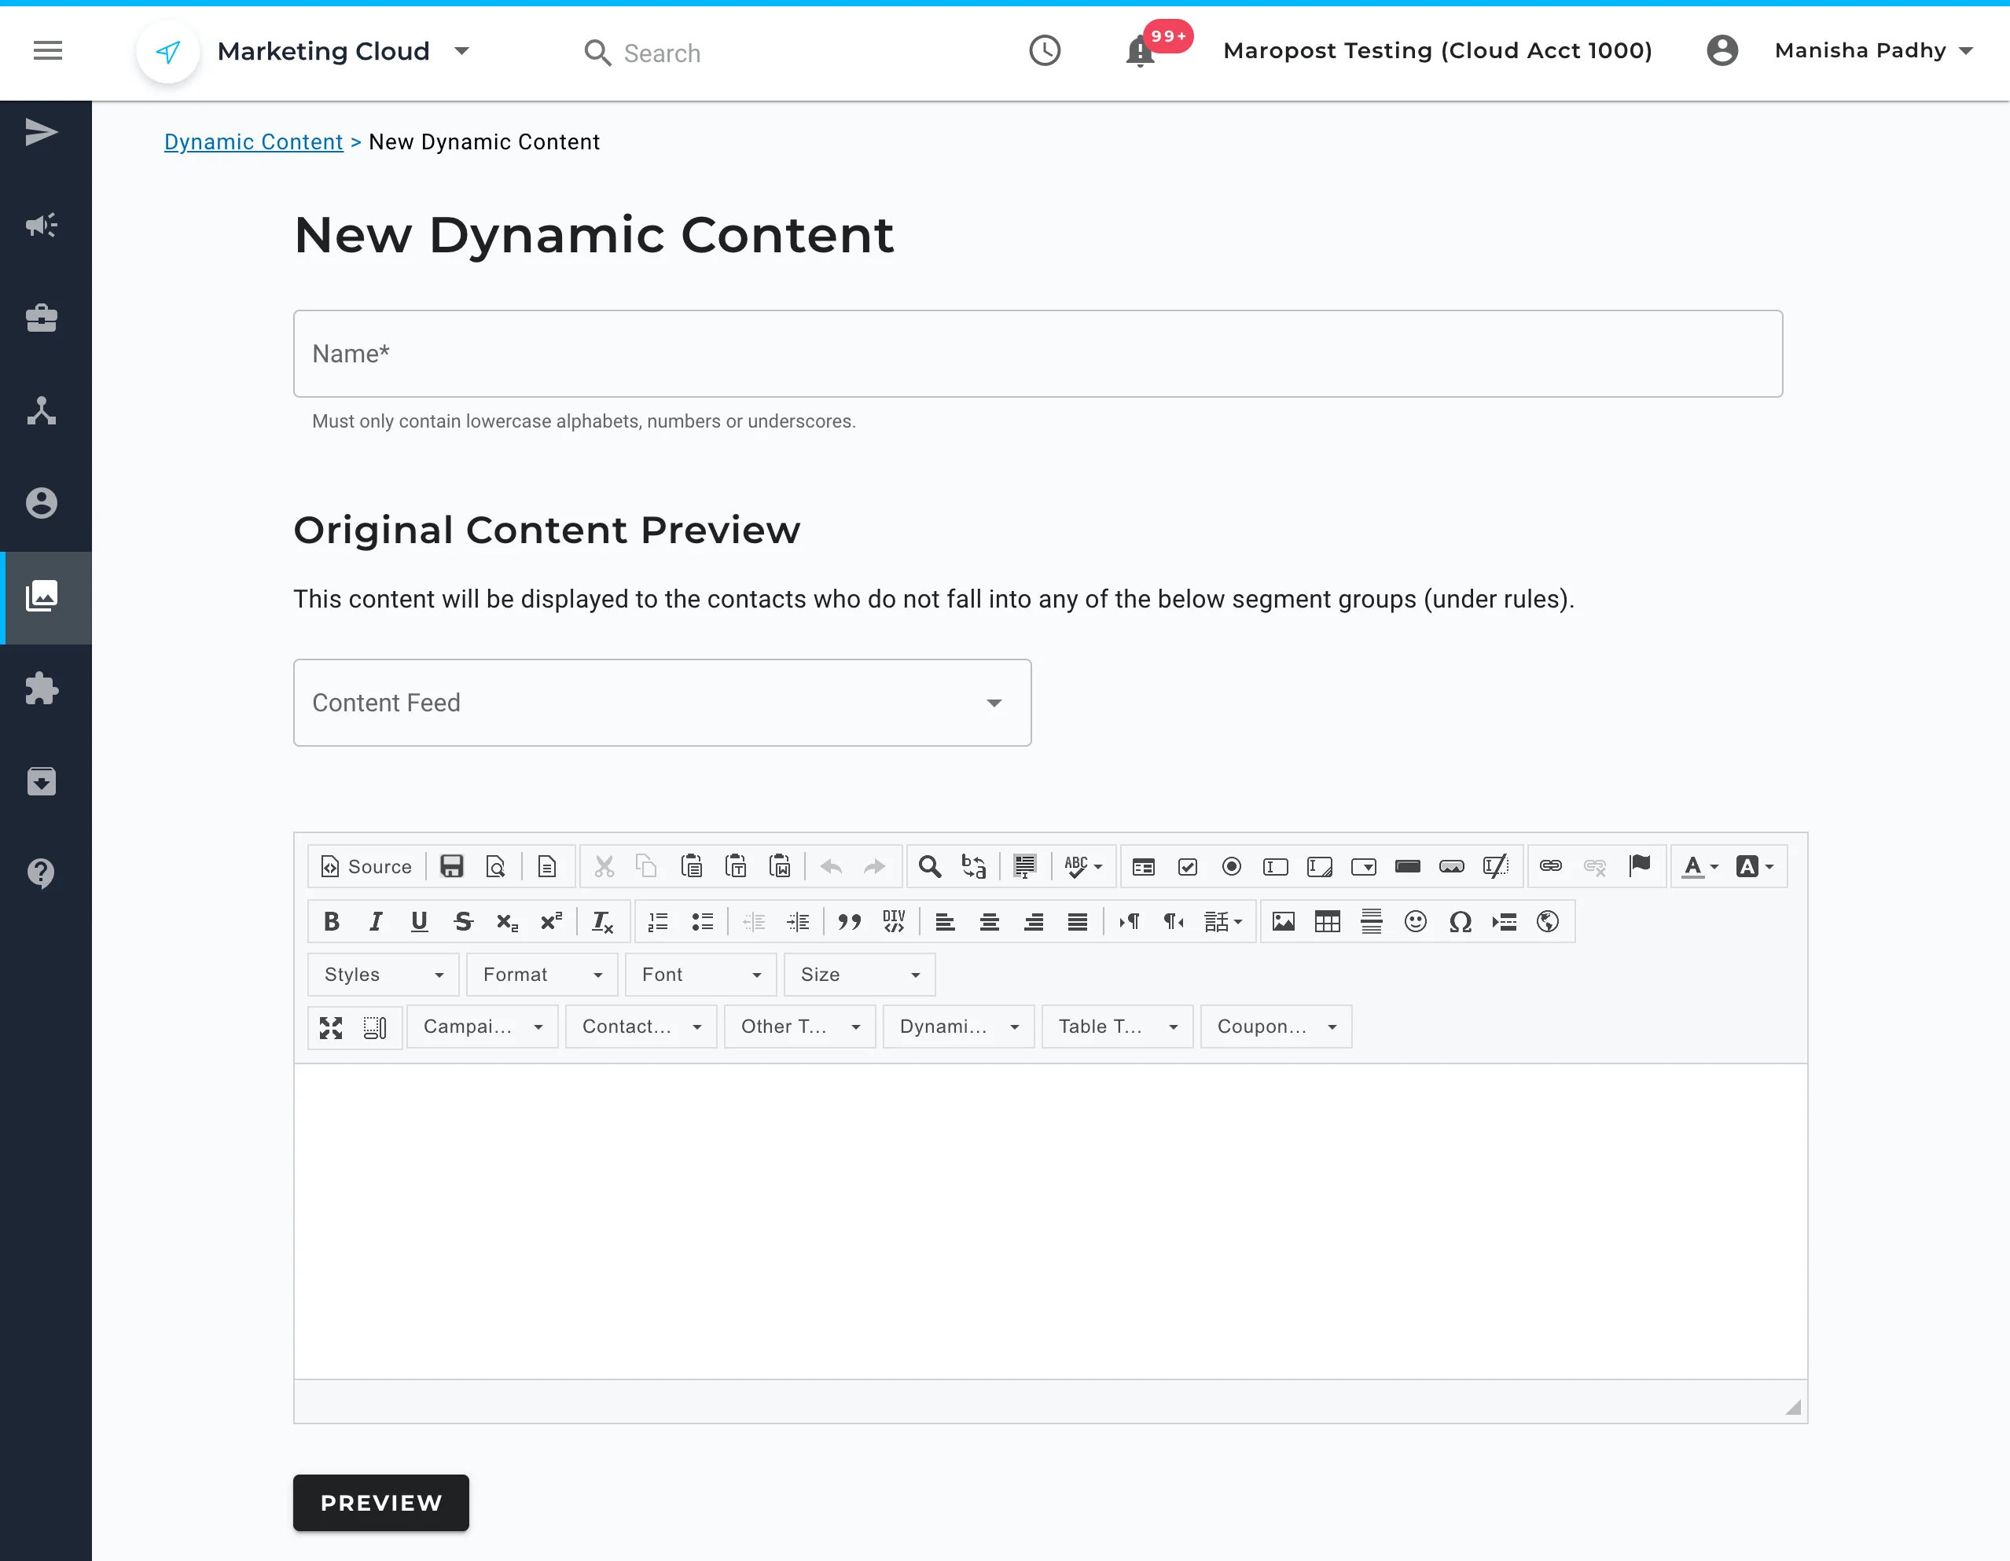Toggle Bold formatting
The image size is (2010, 1561).
331,921
